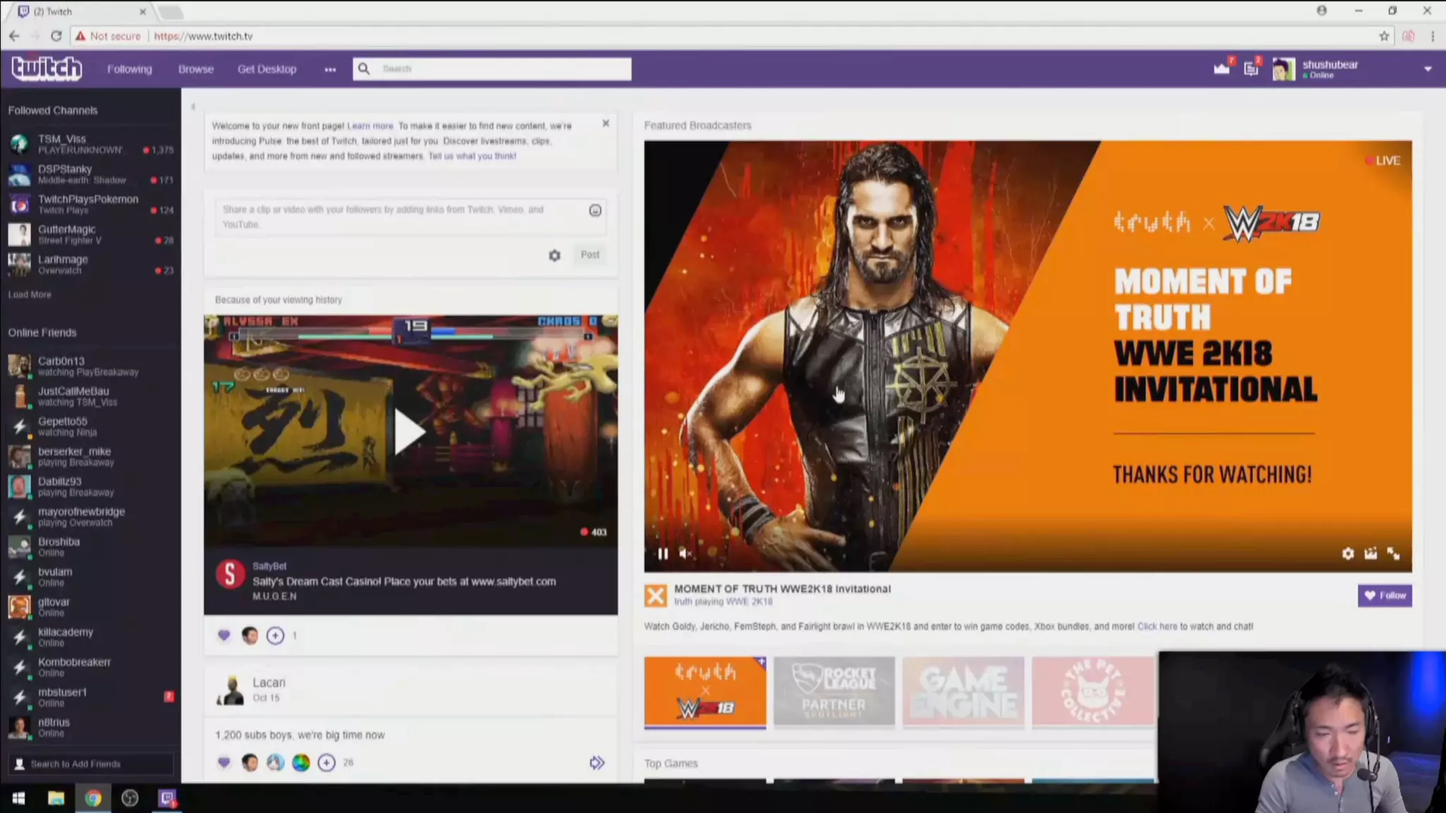Image resolution: width=1446 pixels, height=813 pixels.
Task: Toggle the heart on SaltyBet post
Action: pyautogui.click(x=224, y=635)
